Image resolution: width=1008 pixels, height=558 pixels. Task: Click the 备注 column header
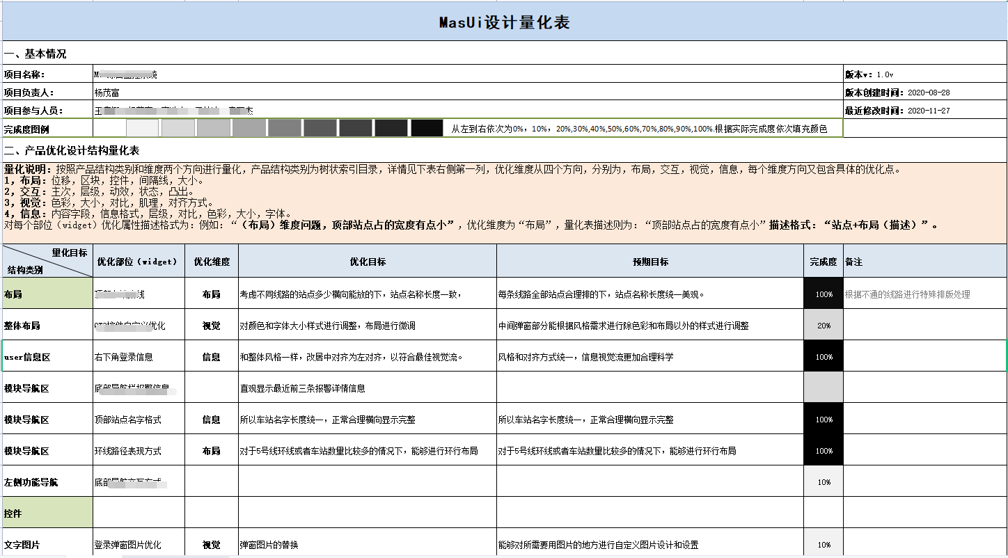click(x=853, y=262)
